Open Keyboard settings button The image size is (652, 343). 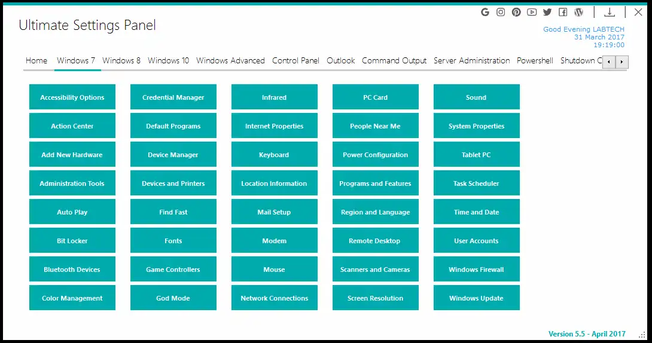275,155
